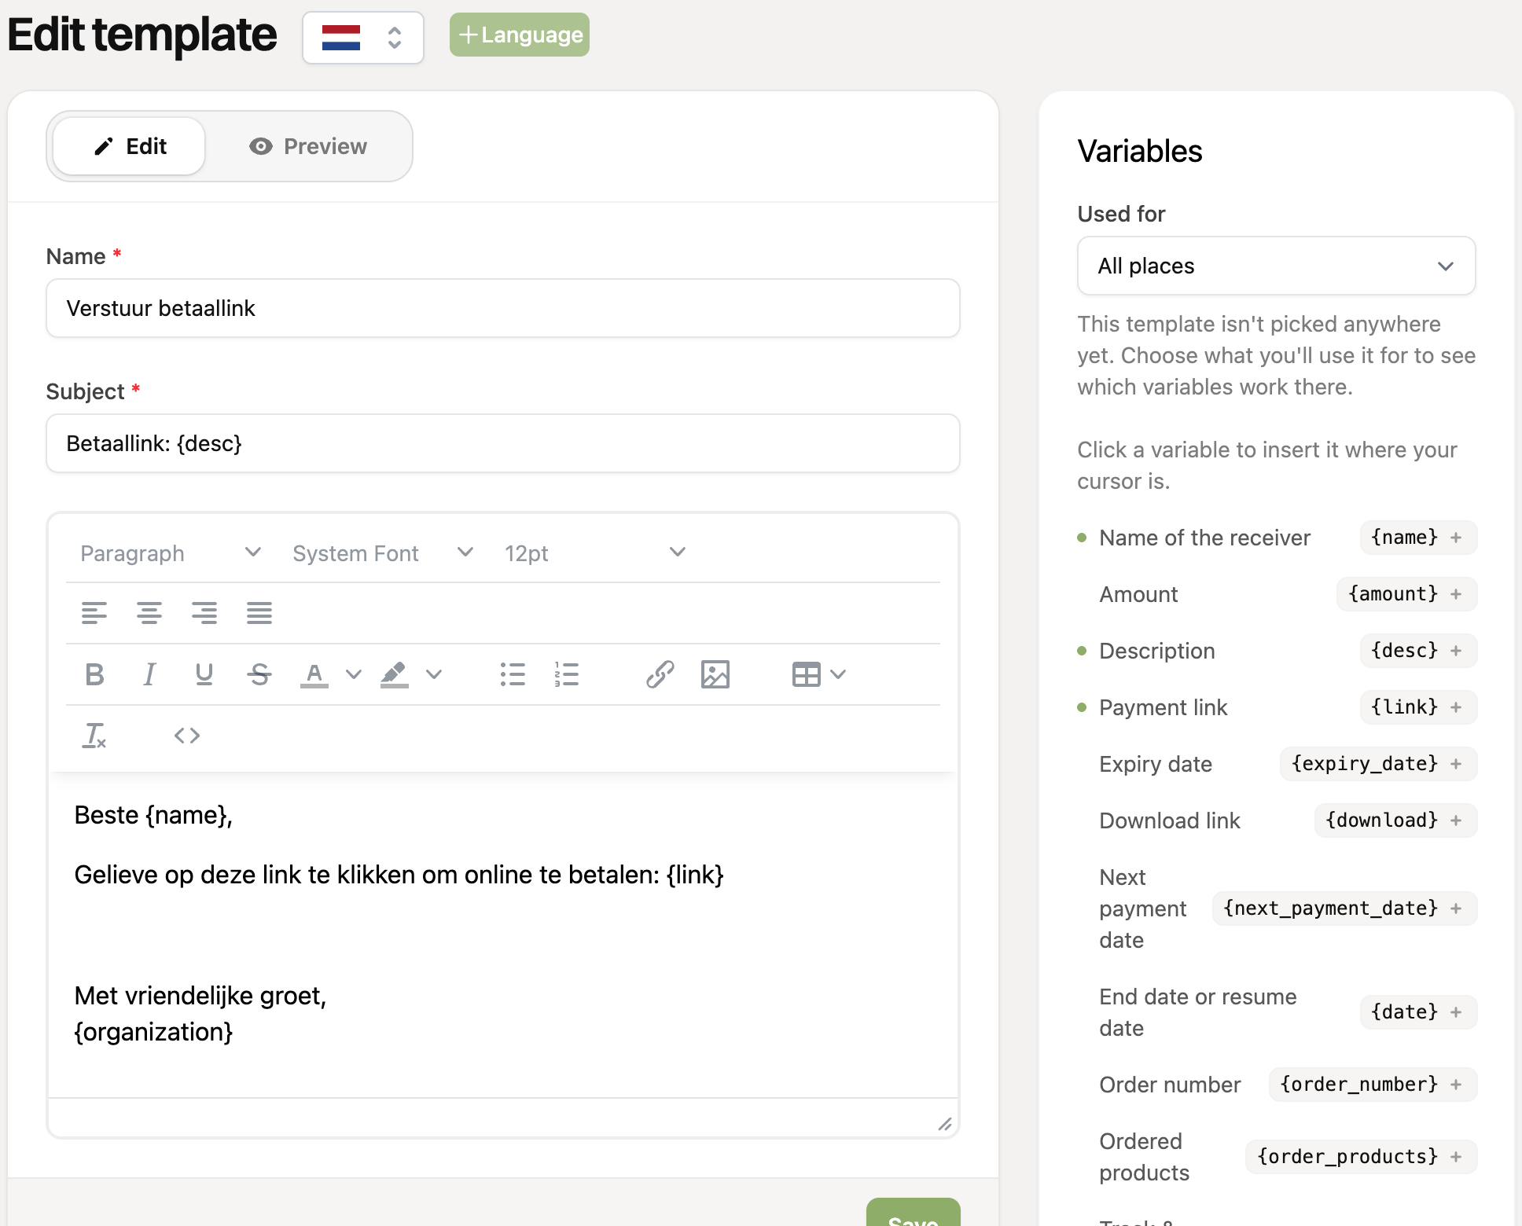This screenshot has width=1522, height=1226.
Task: Align text right in editor
Action: coord(204,612)
